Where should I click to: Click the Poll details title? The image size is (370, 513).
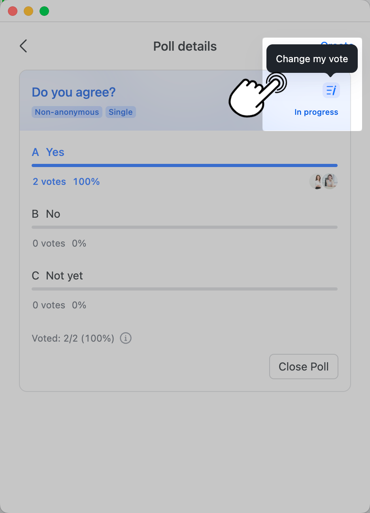185,46
